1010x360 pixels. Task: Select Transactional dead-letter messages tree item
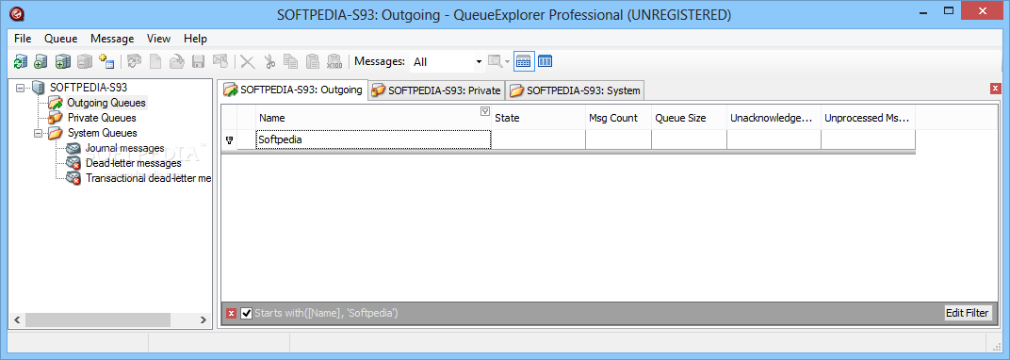149,178
